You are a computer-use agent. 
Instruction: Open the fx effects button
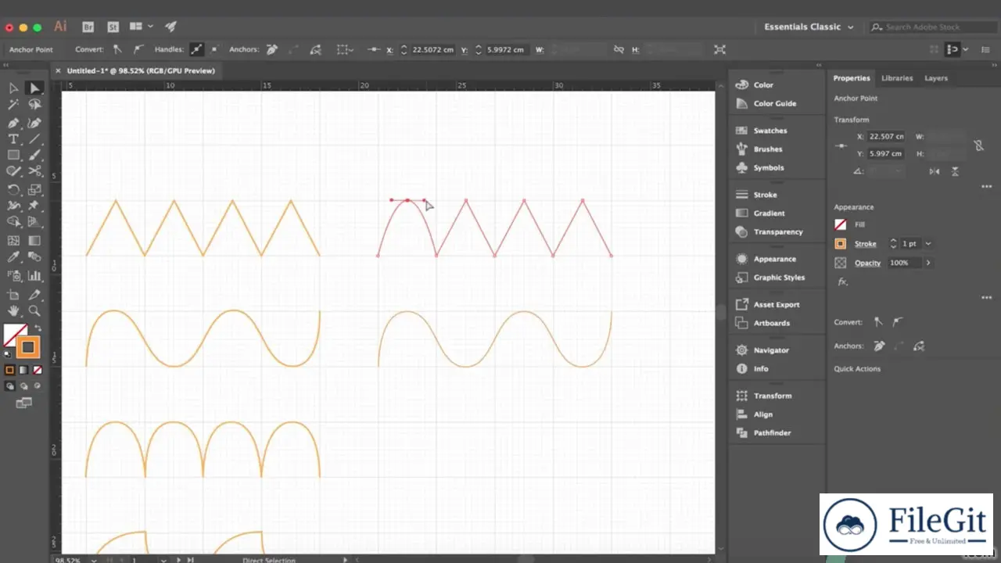(842, 281)
